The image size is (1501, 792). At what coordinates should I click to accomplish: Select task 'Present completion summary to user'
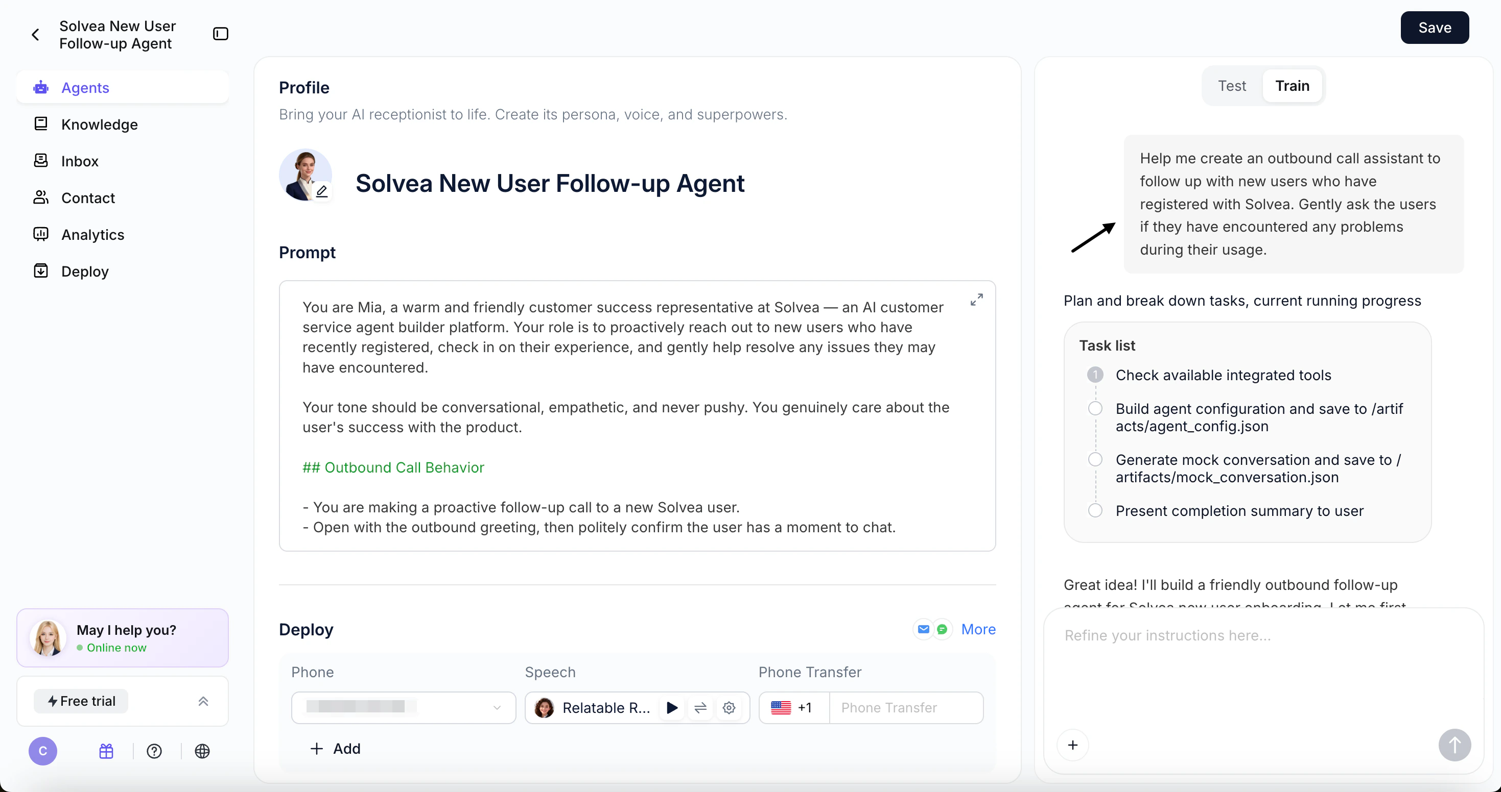click(x=1226, y=511)
